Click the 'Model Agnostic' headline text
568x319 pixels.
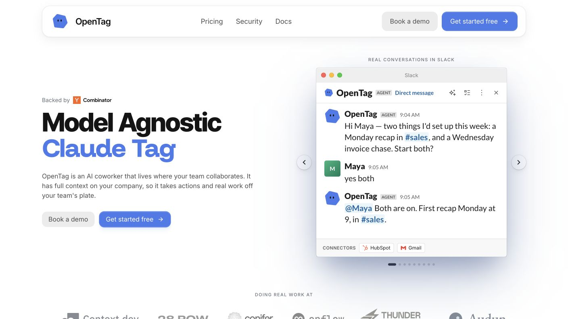click(132, 122)
